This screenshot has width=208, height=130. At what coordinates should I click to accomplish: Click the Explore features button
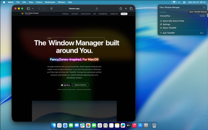pyautogui.click(x=80, y=85)
